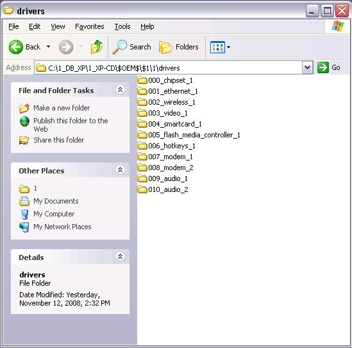
Task: Click the Share this folder icon
Action: click(x=24, y=140)
